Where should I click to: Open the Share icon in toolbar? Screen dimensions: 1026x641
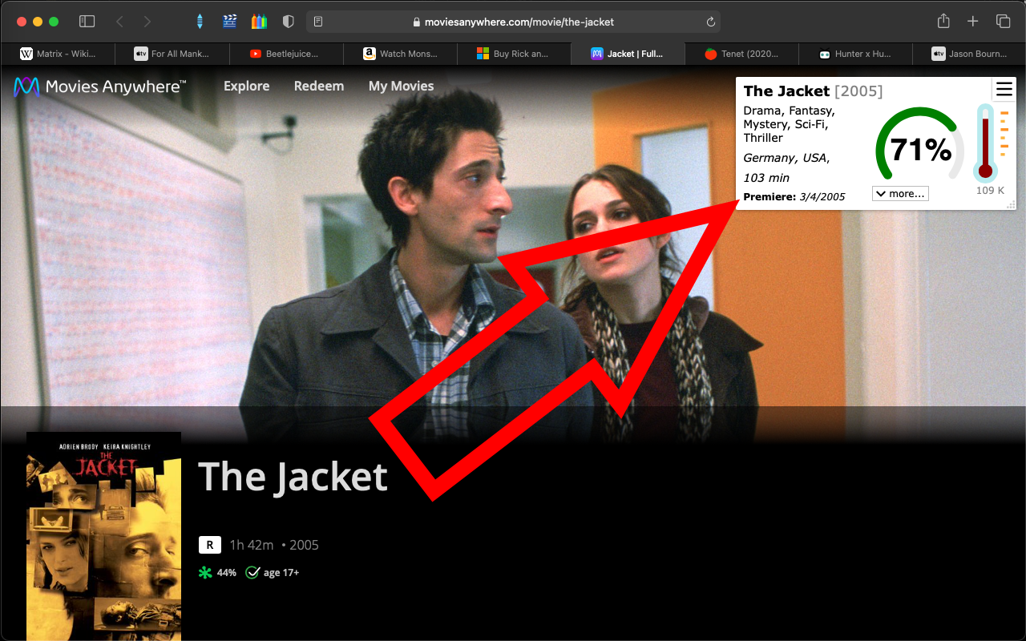943,22
